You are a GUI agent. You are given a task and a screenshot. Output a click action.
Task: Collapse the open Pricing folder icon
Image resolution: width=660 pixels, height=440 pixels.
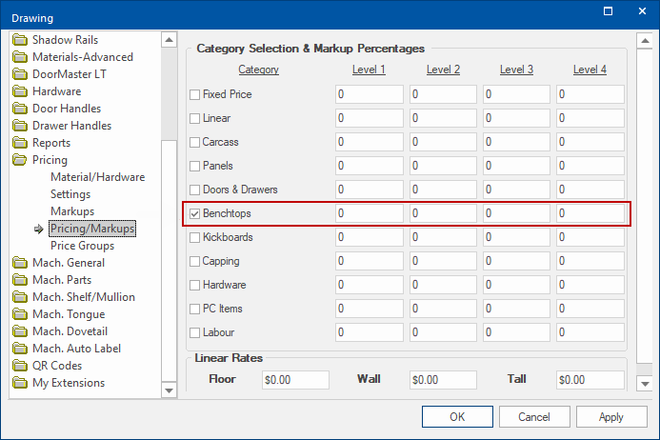pyautogui.click(x=20, y=160)
